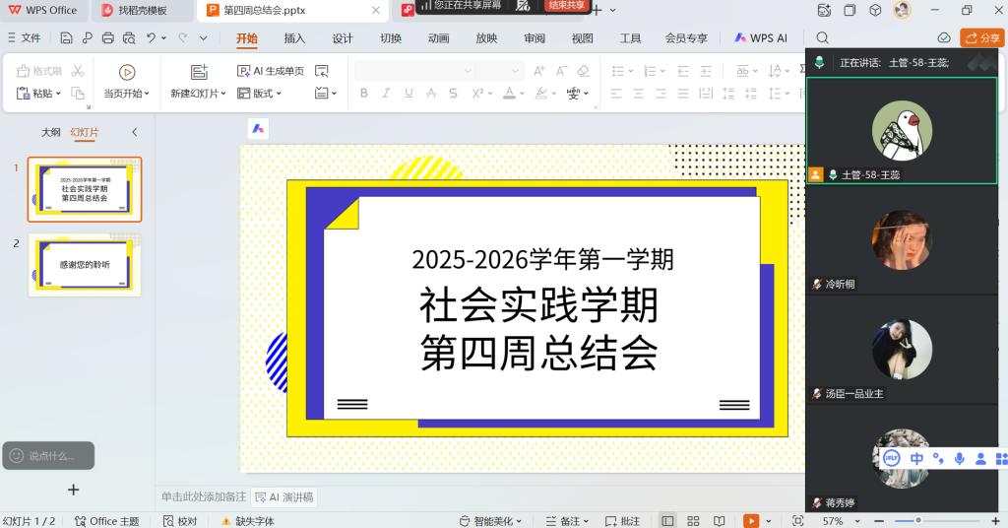Open the 插入 ribbon tab
1008x528 pixels.
tap(294, 38)
